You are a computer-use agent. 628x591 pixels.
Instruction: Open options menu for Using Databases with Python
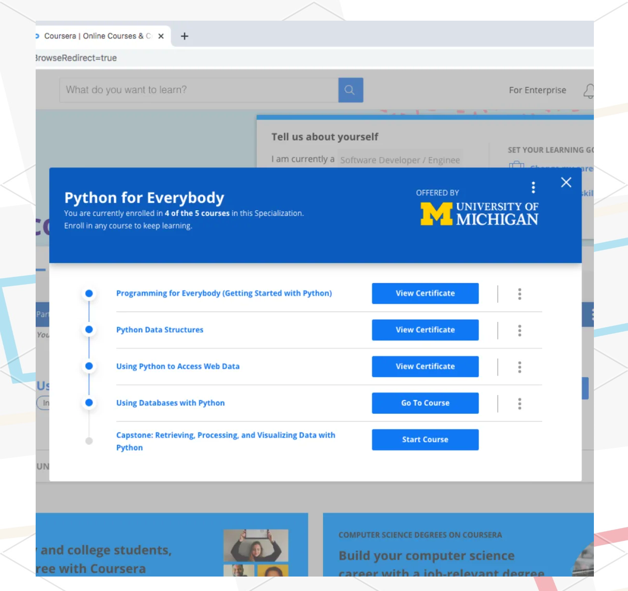coord(519,403)
